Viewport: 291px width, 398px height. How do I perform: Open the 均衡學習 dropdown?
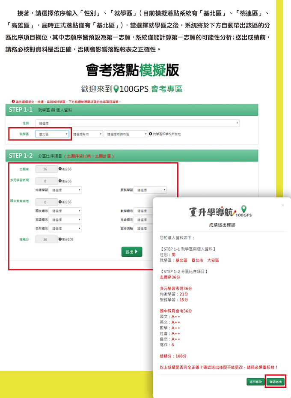tap(65, 190)
